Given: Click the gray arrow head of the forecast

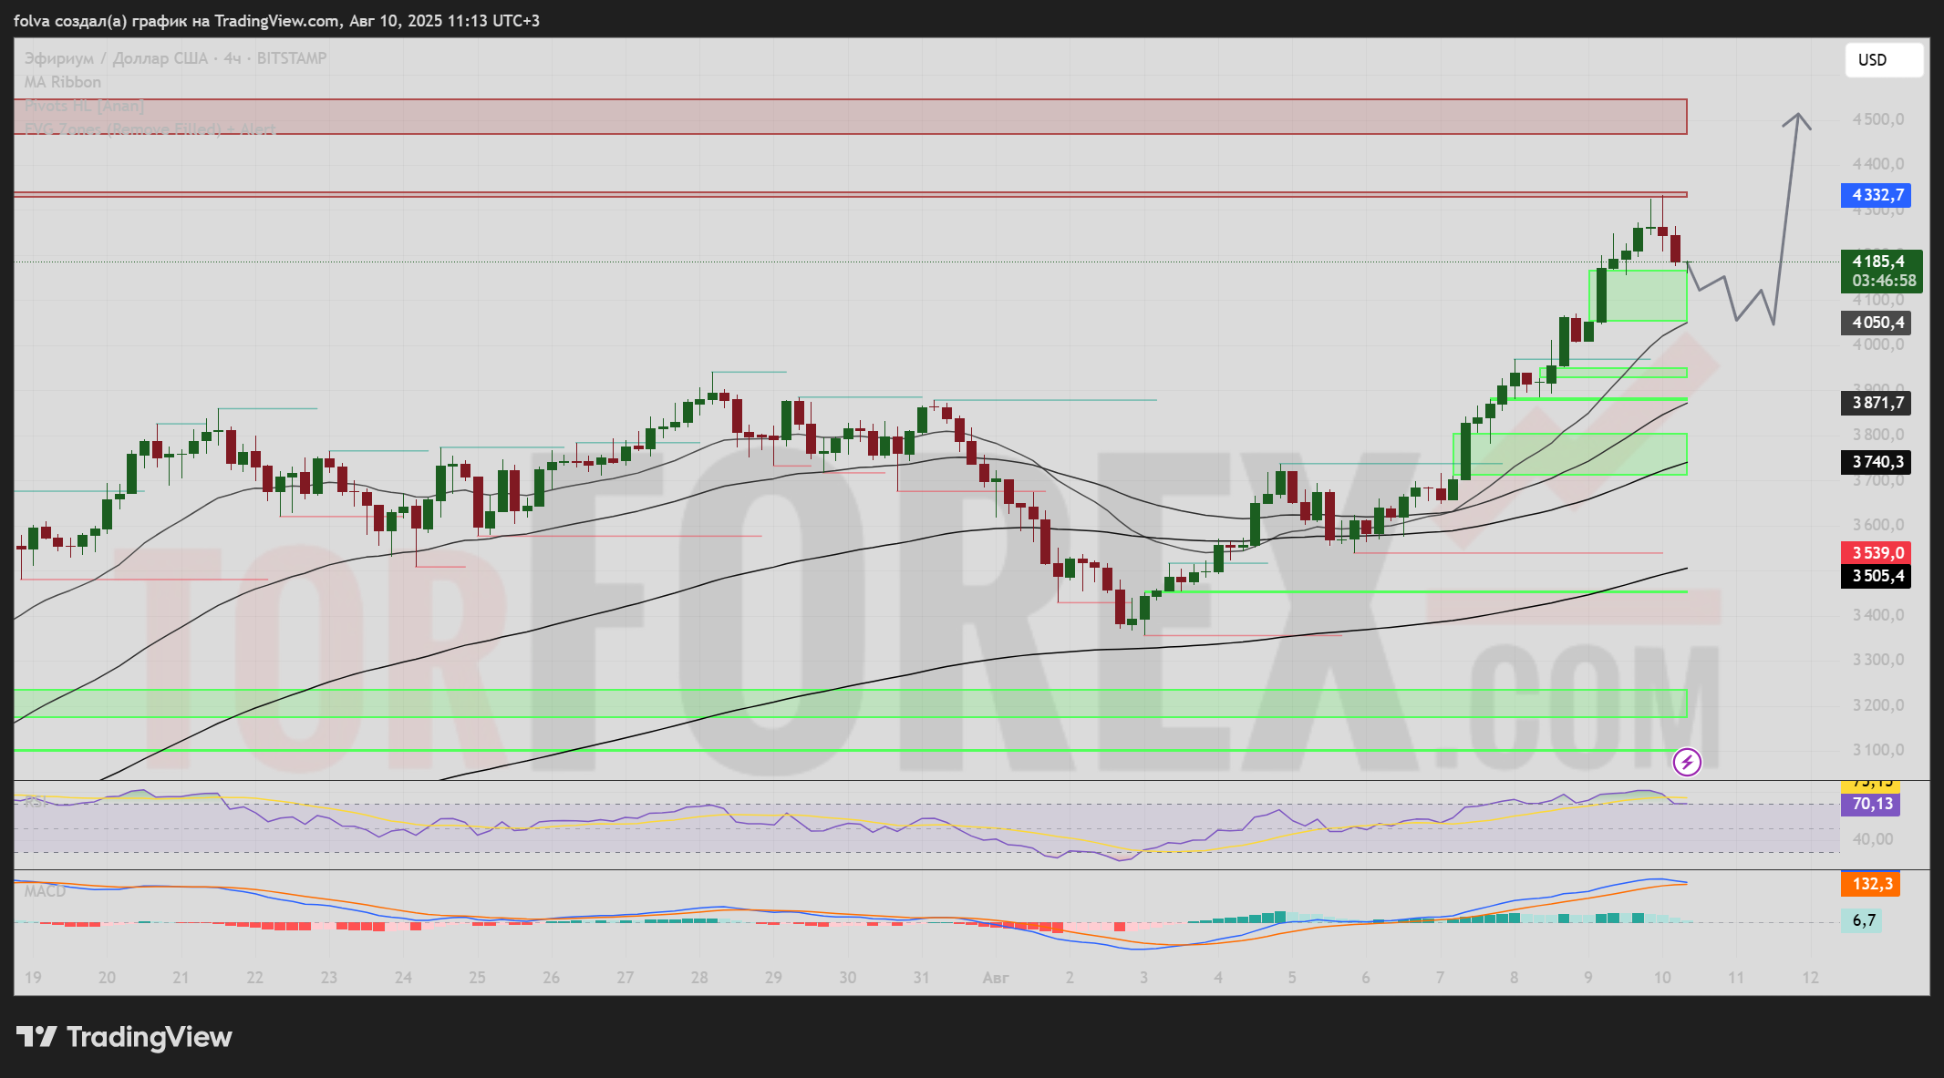Looking at the screenshot, I should [1797, 118].
